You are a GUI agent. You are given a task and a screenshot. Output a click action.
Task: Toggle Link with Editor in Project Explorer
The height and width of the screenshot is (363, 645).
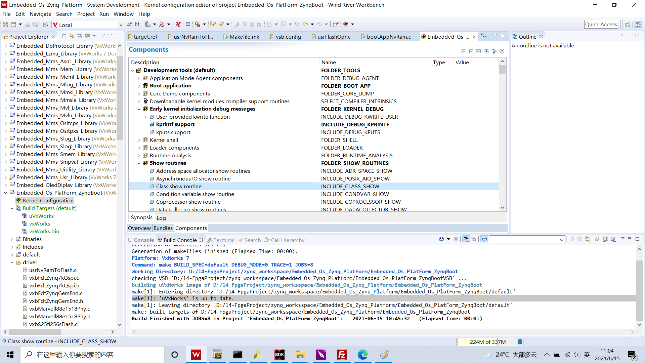tap(72, 36)
